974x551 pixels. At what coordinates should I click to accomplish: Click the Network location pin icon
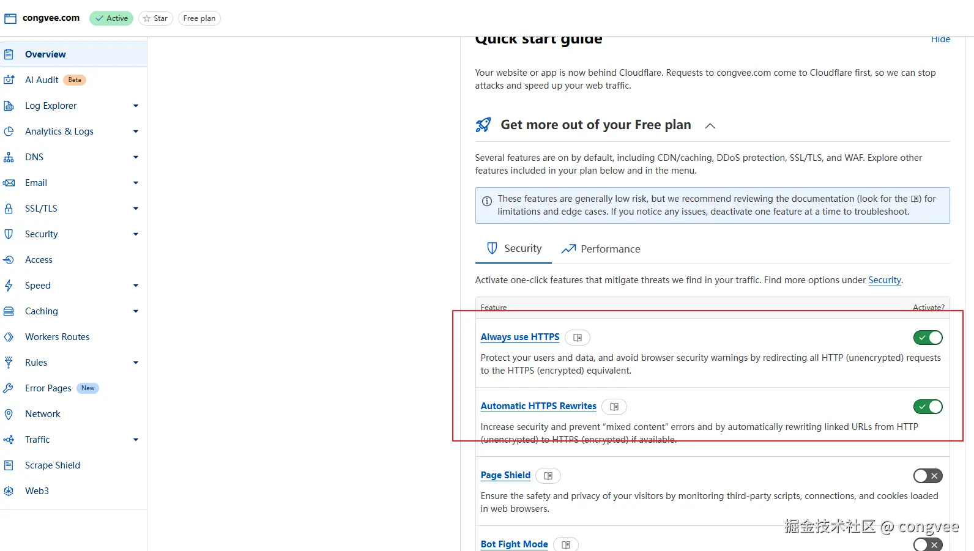point(9,414)
